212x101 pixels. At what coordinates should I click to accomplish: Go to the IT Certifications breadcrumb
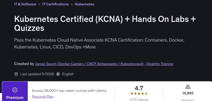click(56, 4)
